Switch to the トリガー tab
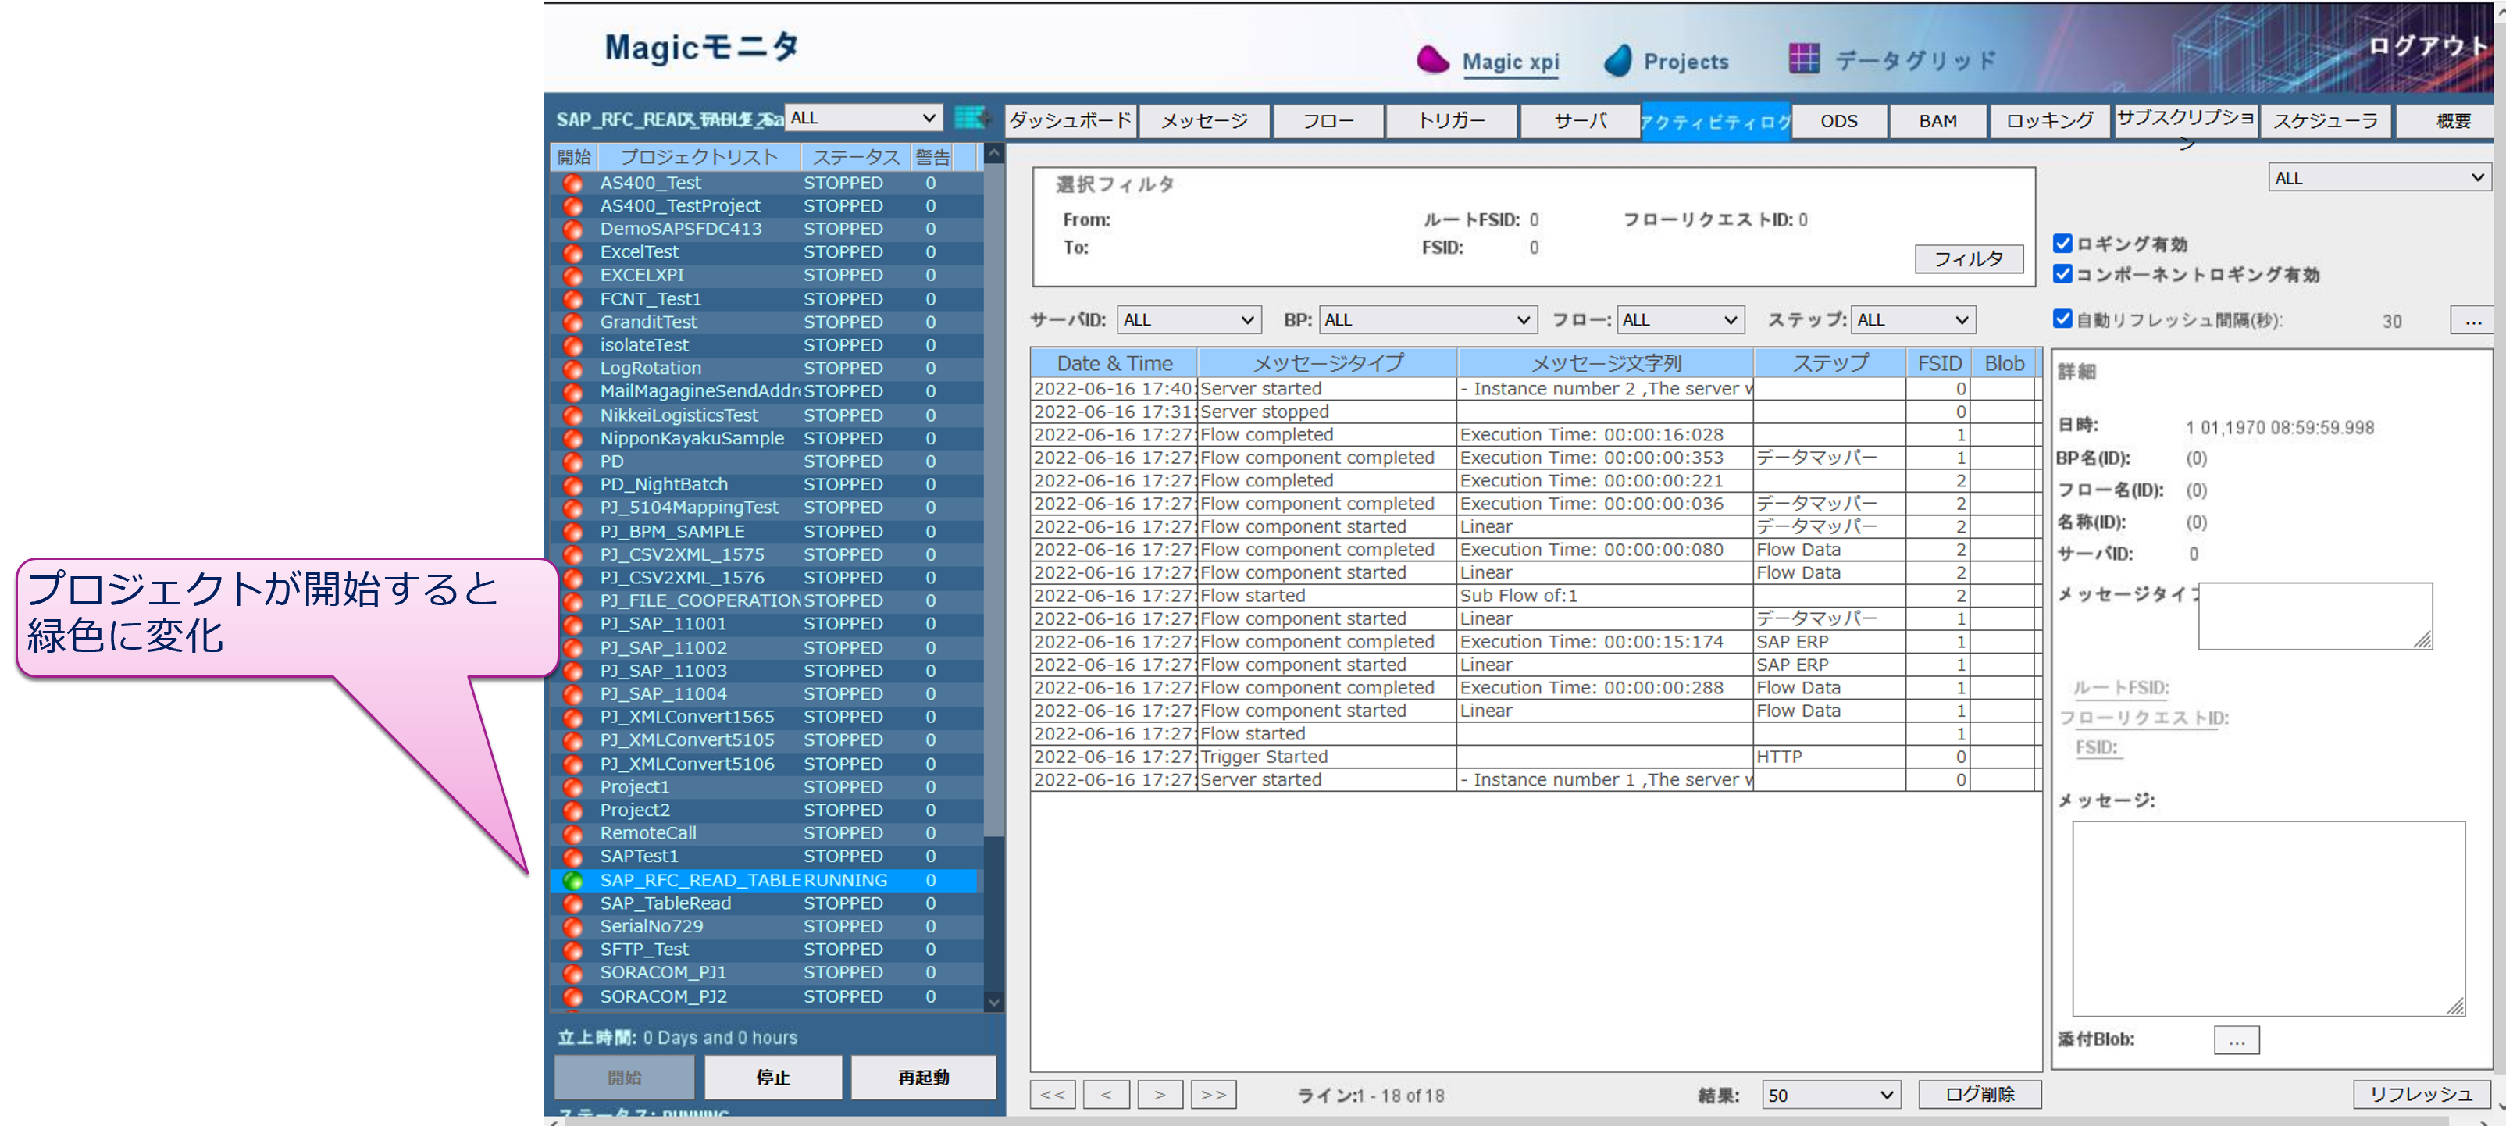 [x=1452, y=120]
